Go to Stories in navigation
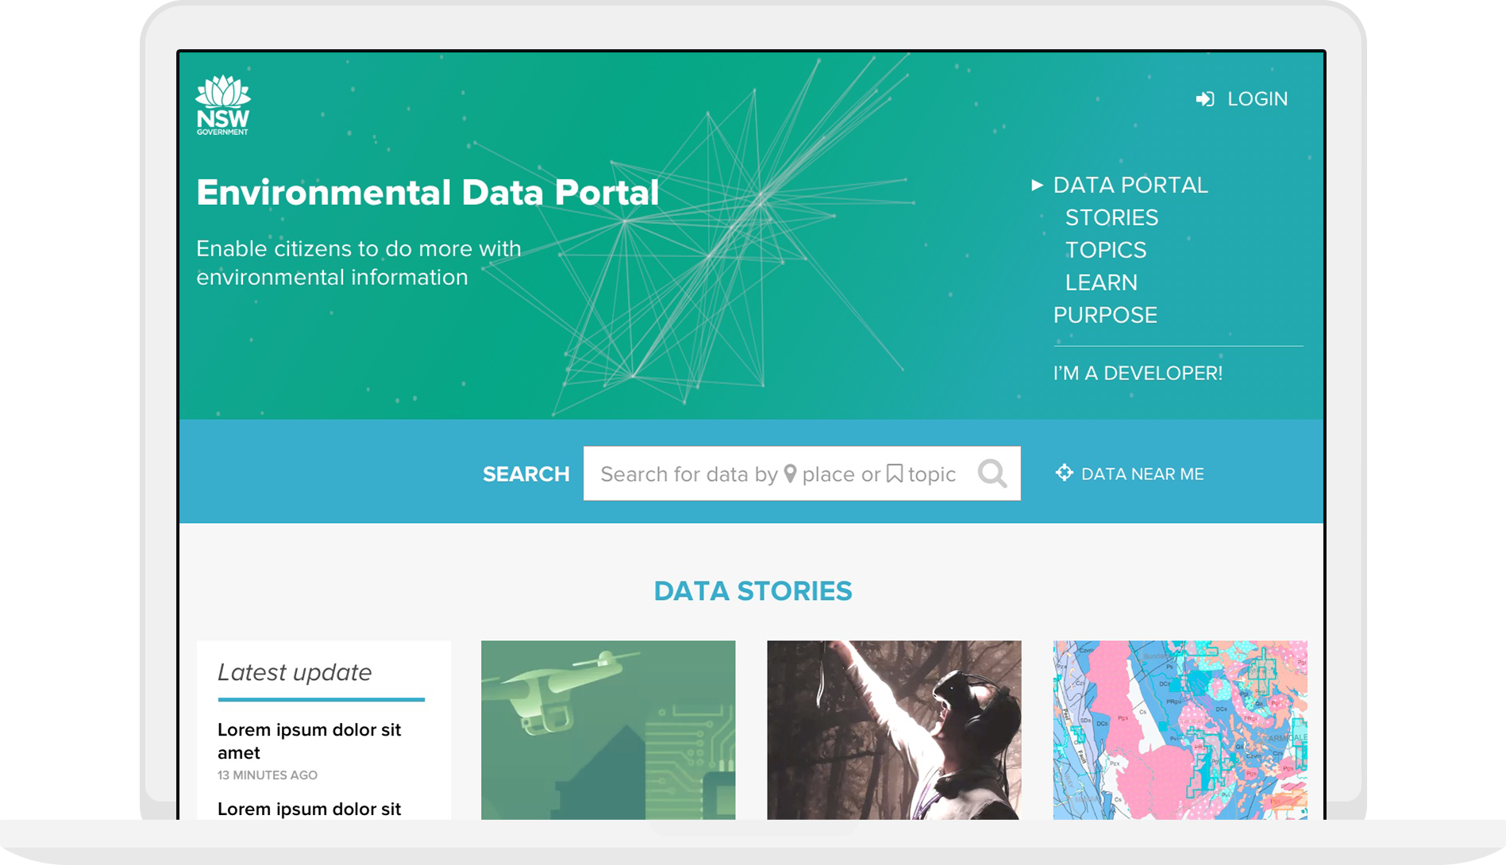Image resolution: width=1506 pixels, height=865 pixels. pyautogui.click(x=1111, y=217)
